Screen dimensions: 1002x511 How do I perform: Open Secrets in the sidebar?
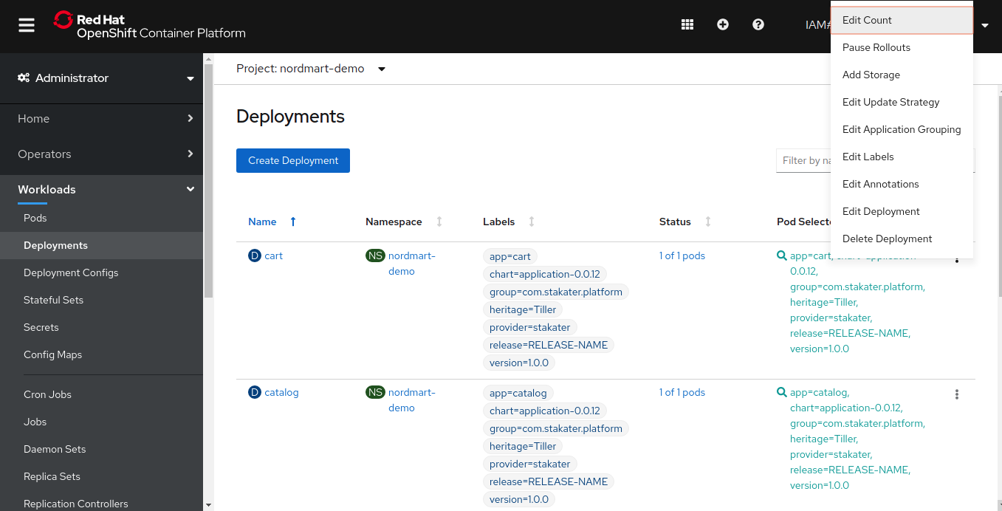(101, 327)
